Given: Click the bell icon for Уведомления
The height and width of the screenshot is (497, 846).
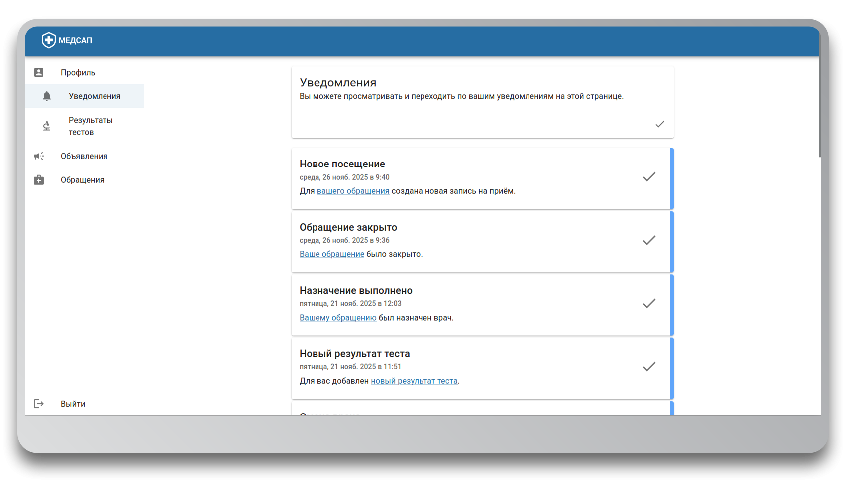Looking at the screenshot, I should [x=47, y=96].
